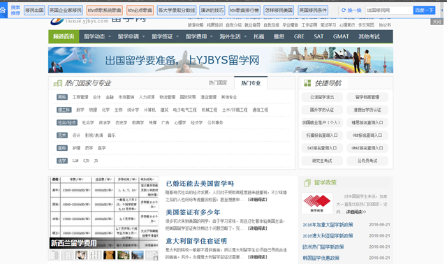
Task: Open the SAT navigation item
Action: pyautogui.click(x=318, y=36)
